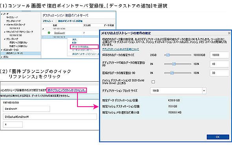Image resolution: width=232 pixels, height=146 pixels.
Task: Select 復旧ポイント サーバ in the left tree
Action: tap(15, 53)
